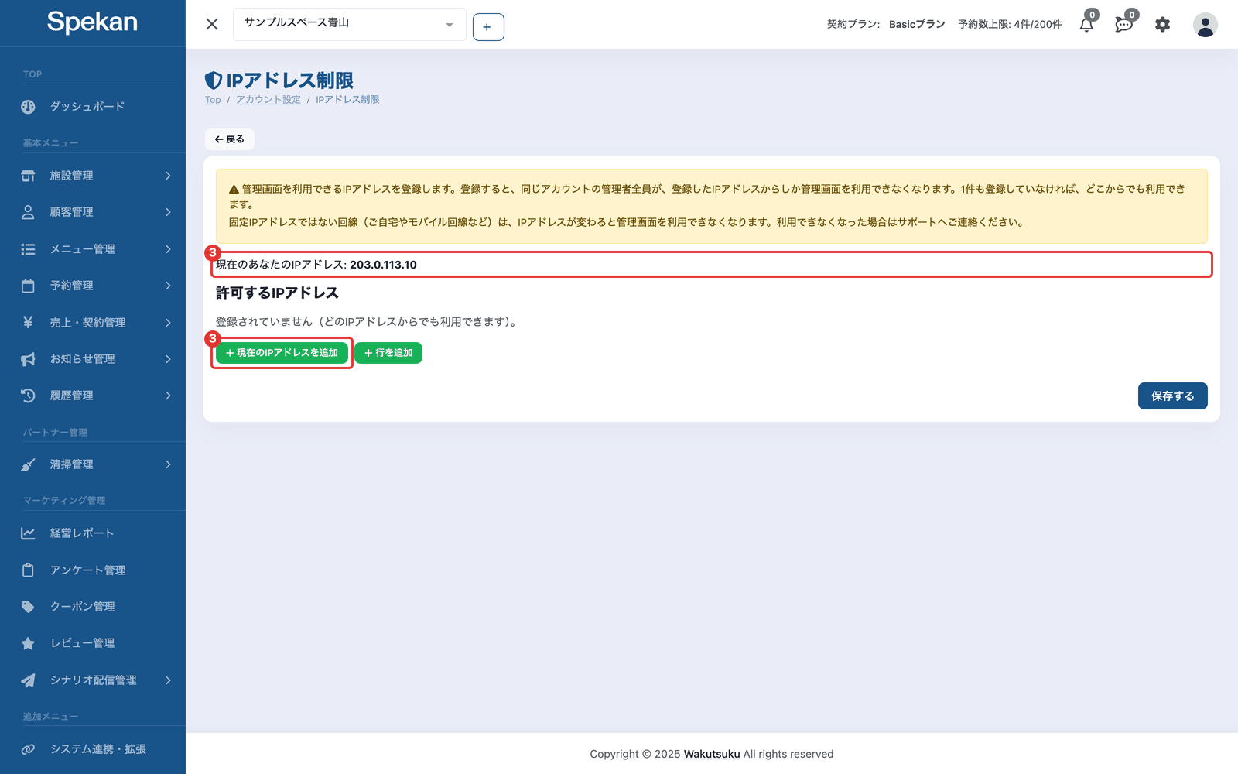Open the システム連携・拡張 menu item
Viewport: 1238px width, 774px height.
[x=93, y=749]
